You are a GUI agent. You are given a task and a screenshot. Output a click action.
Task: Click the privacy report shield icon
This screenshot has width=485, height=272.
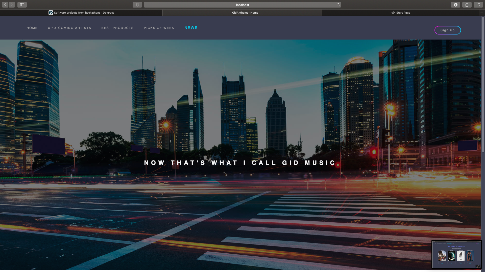(x=137, y=5)
